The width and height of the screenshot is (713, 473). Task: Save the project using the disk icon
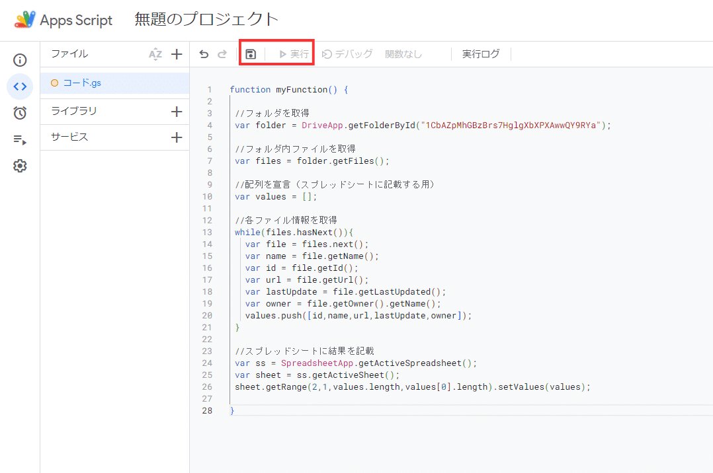point(251,53)
